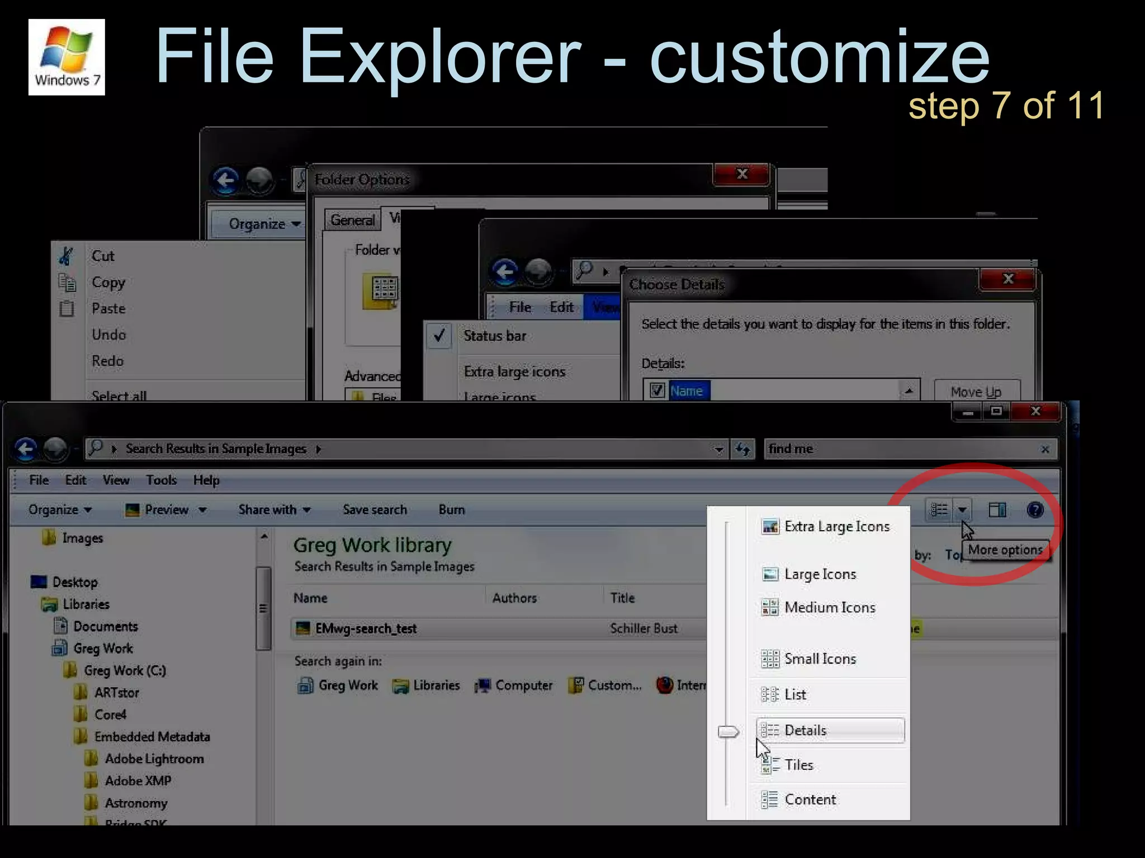Open the Help menu
This screenshot has height=858, width=1145.
tap(206, 480)
